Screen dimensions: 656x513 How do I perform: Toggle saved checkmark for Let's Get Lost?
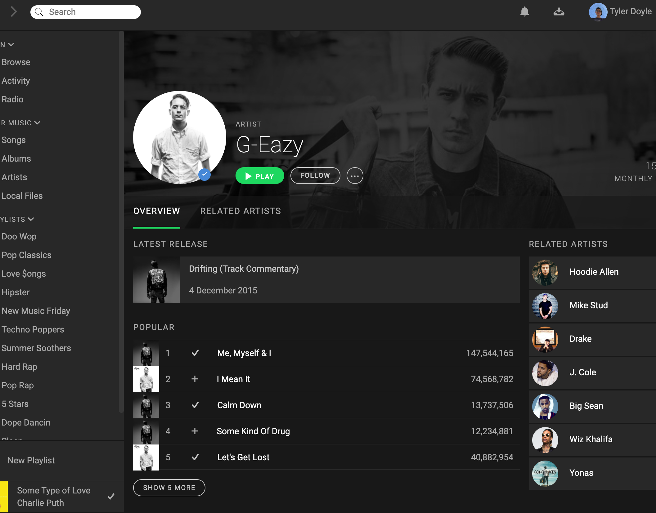tap(195, 457)
